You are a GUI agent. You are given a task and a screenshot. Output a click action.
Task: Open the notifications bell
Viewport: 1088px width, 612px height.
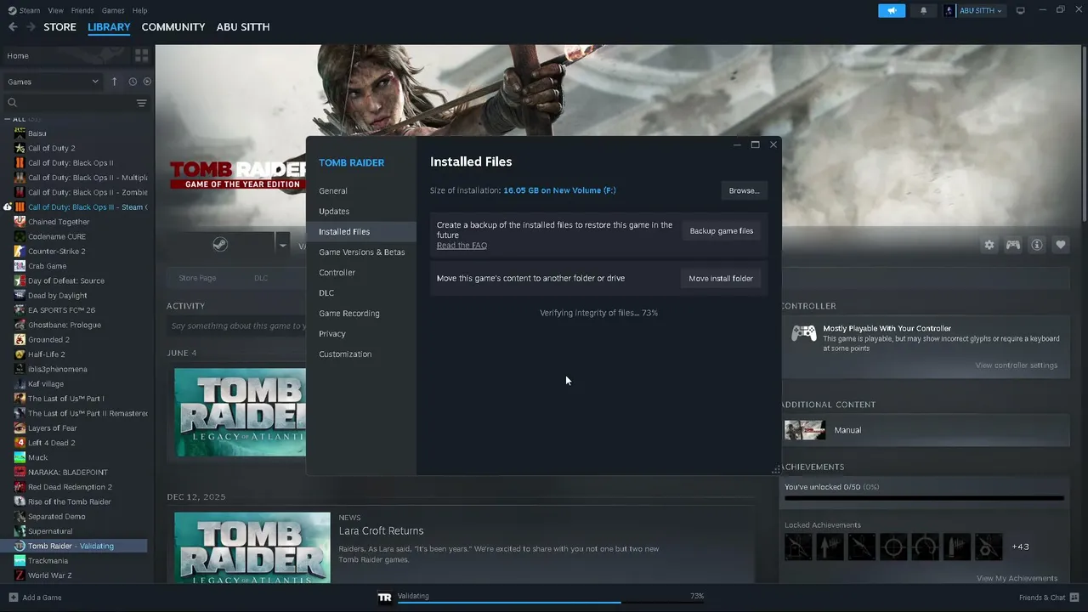pos(924,10)
